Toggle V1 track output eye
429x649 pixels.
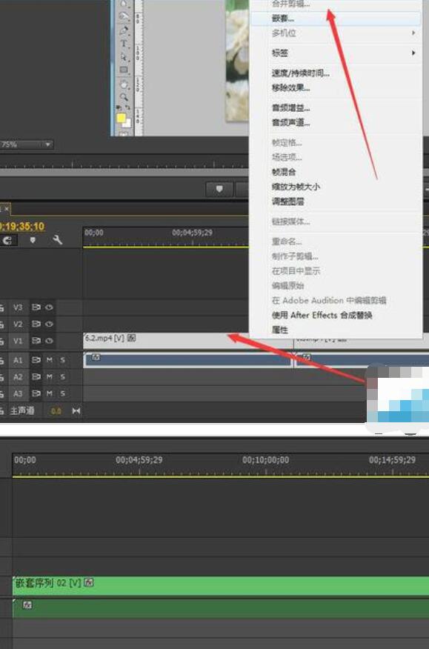(x=49, y=341)
